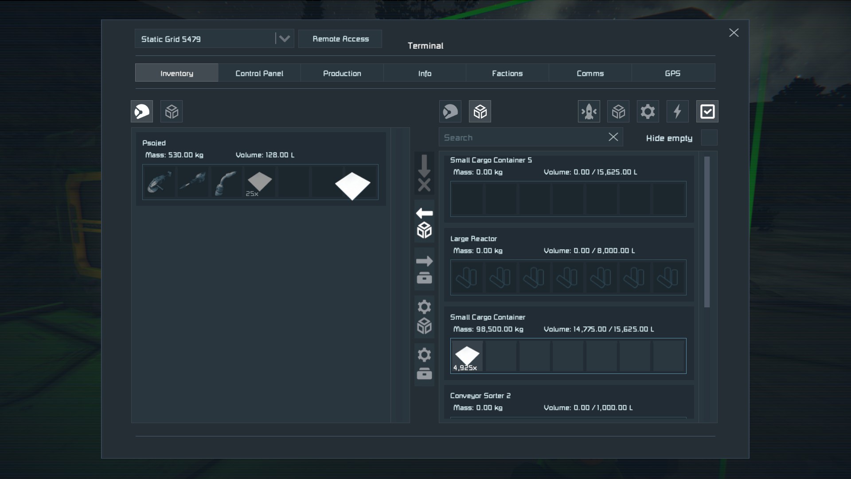Open the GPS tab

click(672, 73)
